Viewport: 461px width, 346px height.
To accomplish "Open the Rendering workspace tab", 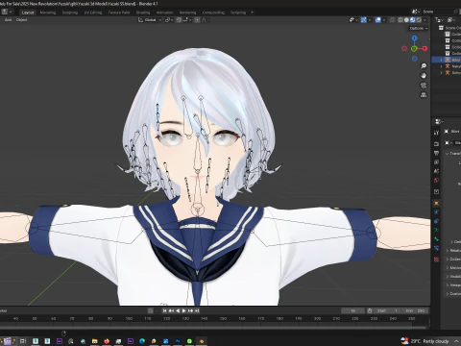I will (x=187, y=12).
